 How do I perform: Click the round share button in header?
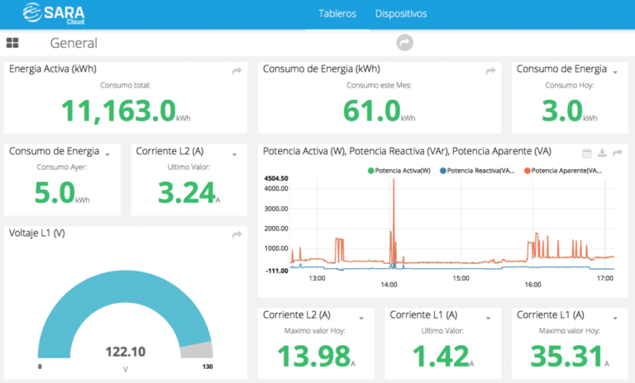click(x=404, y=42)
